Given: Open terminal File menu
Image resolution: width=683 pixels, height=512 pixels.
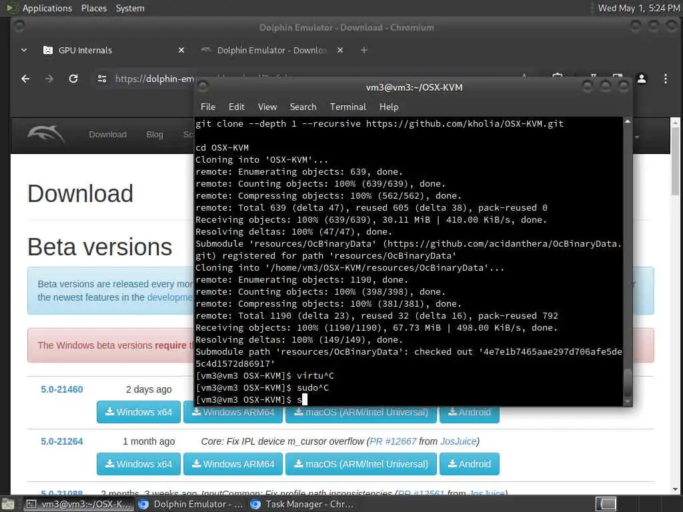Looking at the screenshot, I should (x=208, y=107).
